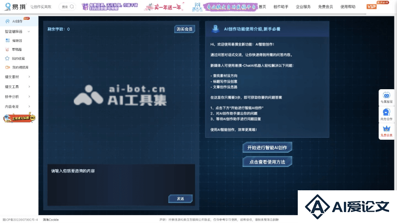Collapse the 智能编辑器 section
Viewport: 397px width, 223px height.
tap(29, 32)
